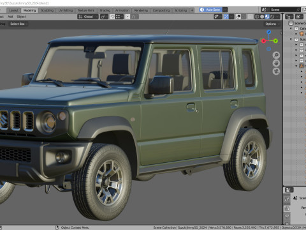Open the Object menu in viewport header
This screenshot has height=230, width=306.
(21, 17)
